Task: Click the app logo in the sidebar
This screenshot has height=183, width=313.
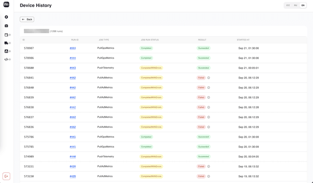Action: click(x=6, y=4)
